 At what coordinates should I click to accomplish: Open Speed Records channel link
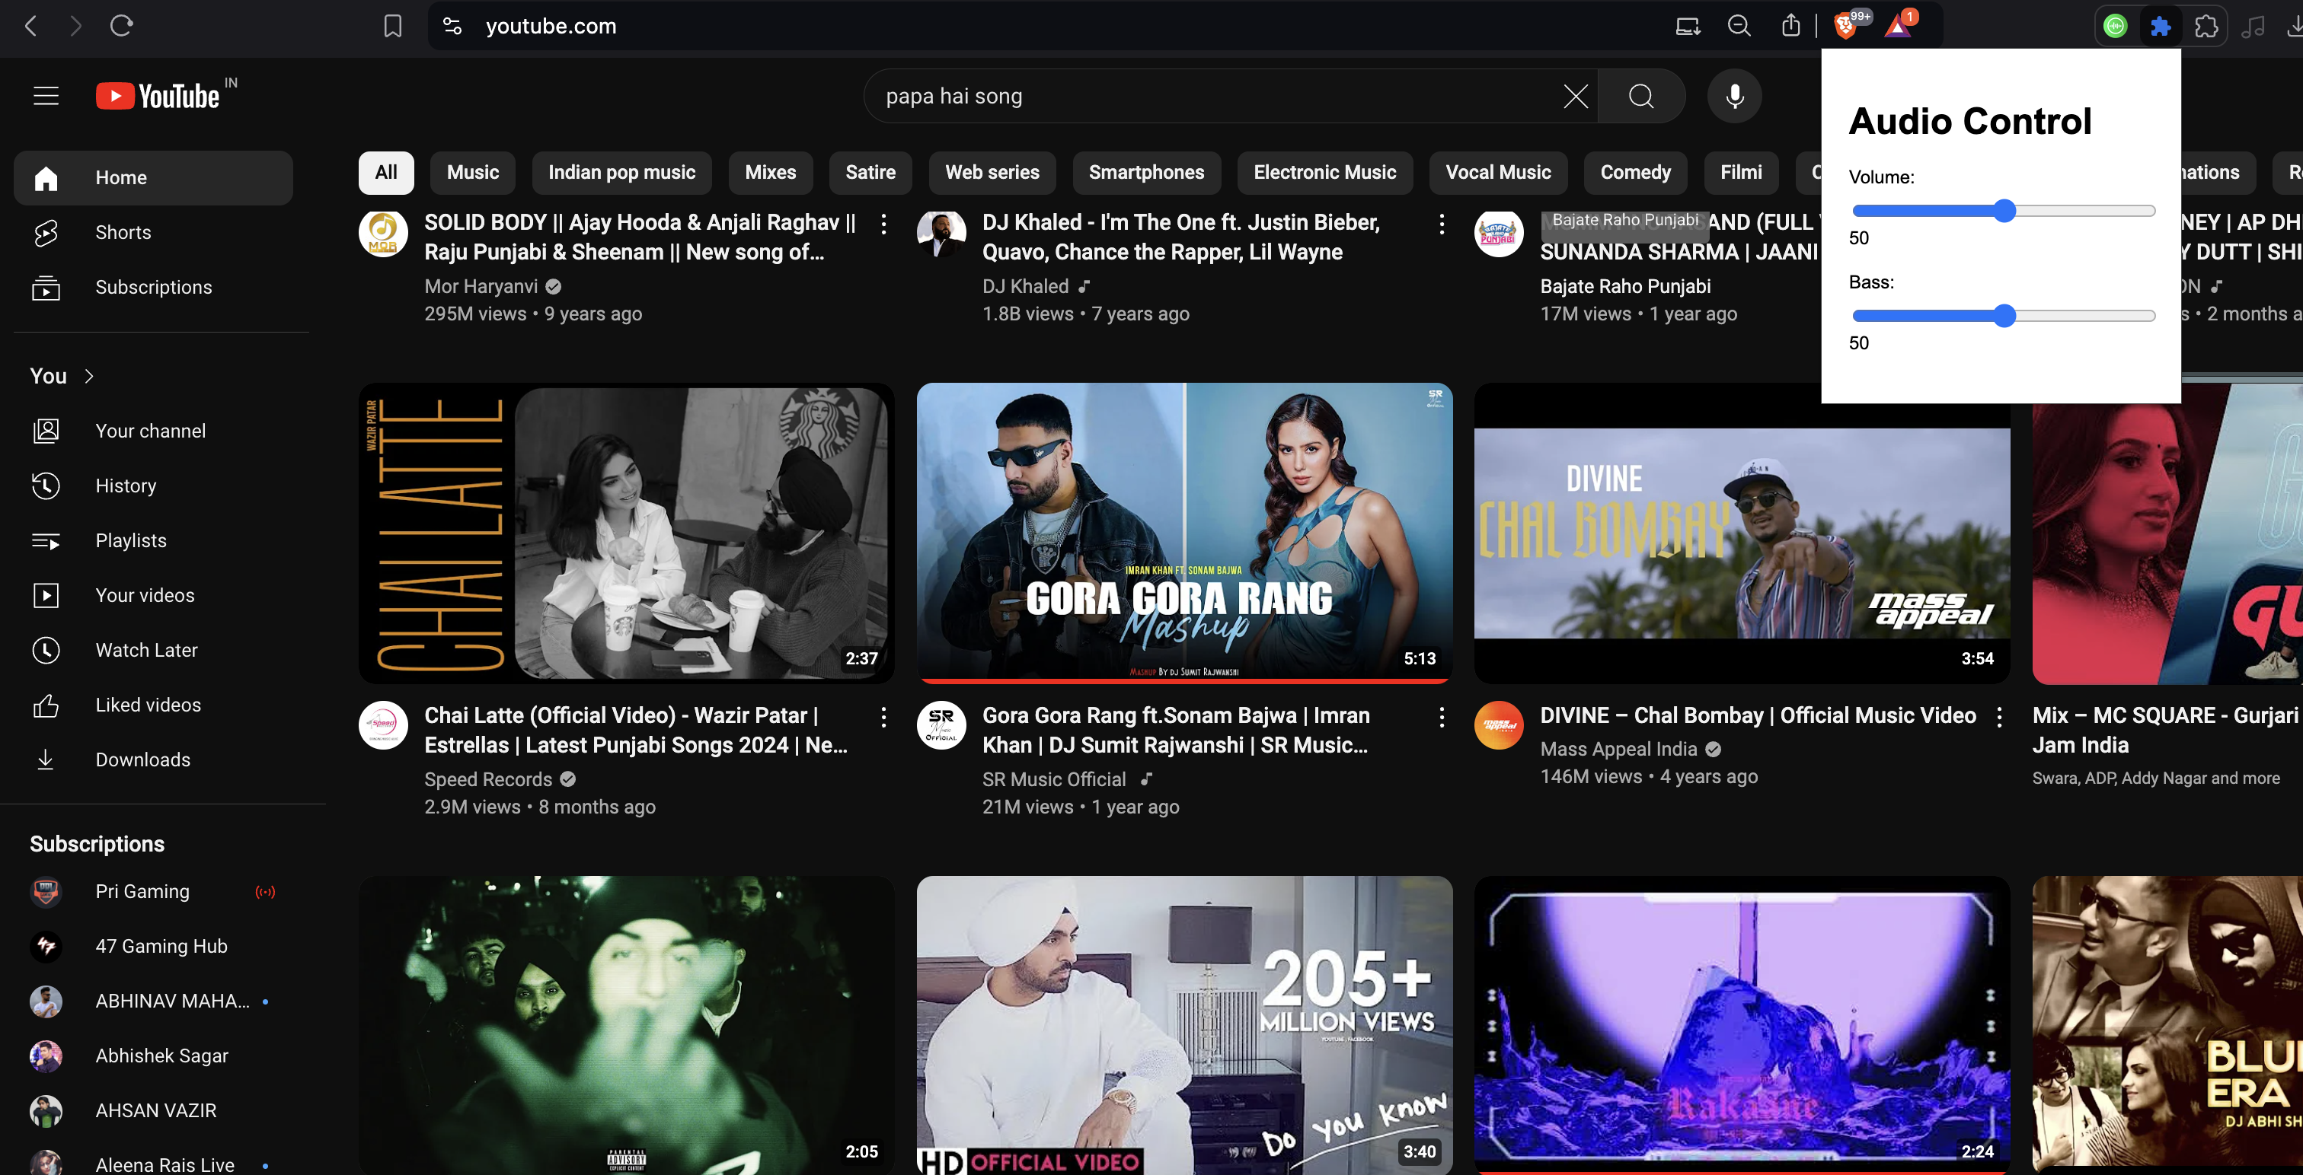coord(488,779)
